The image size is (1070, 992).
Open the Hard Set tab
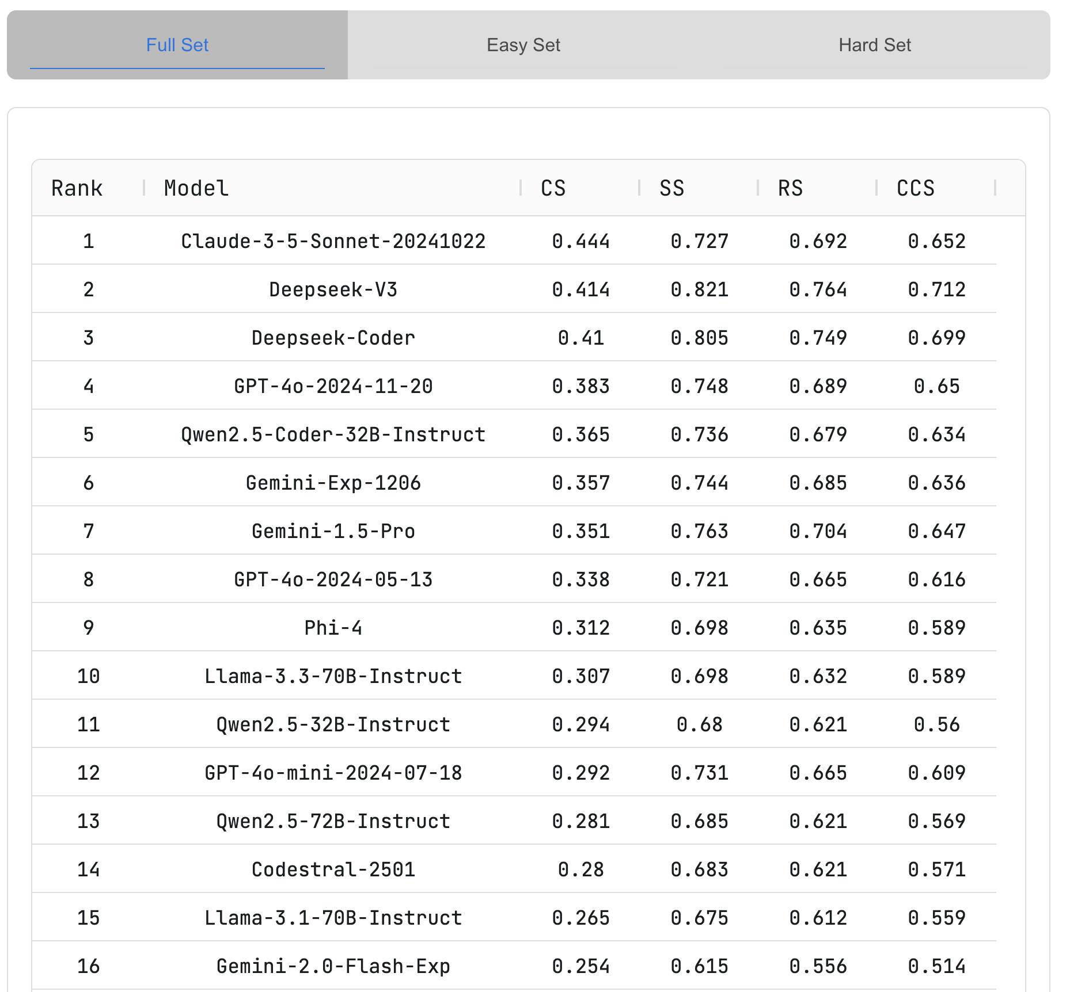(874, 45)
